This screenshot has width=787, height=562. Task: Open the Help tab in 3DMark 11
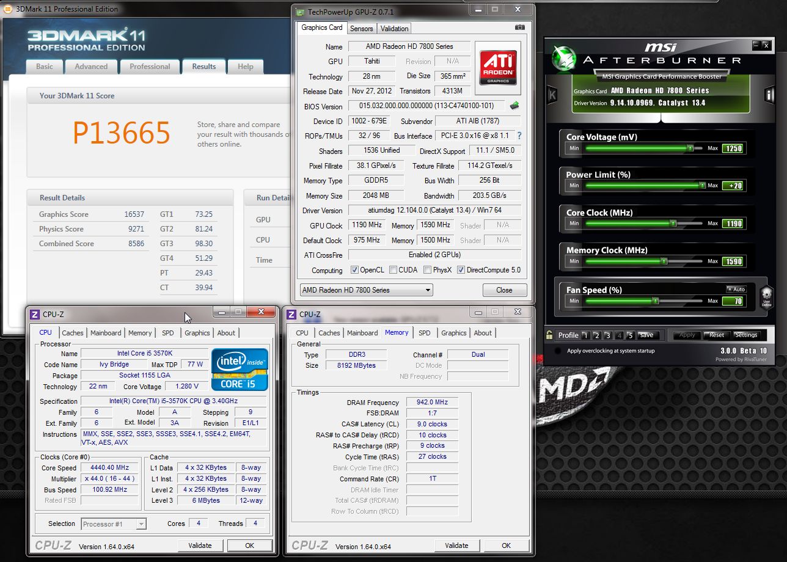click(x=245, y=67)
